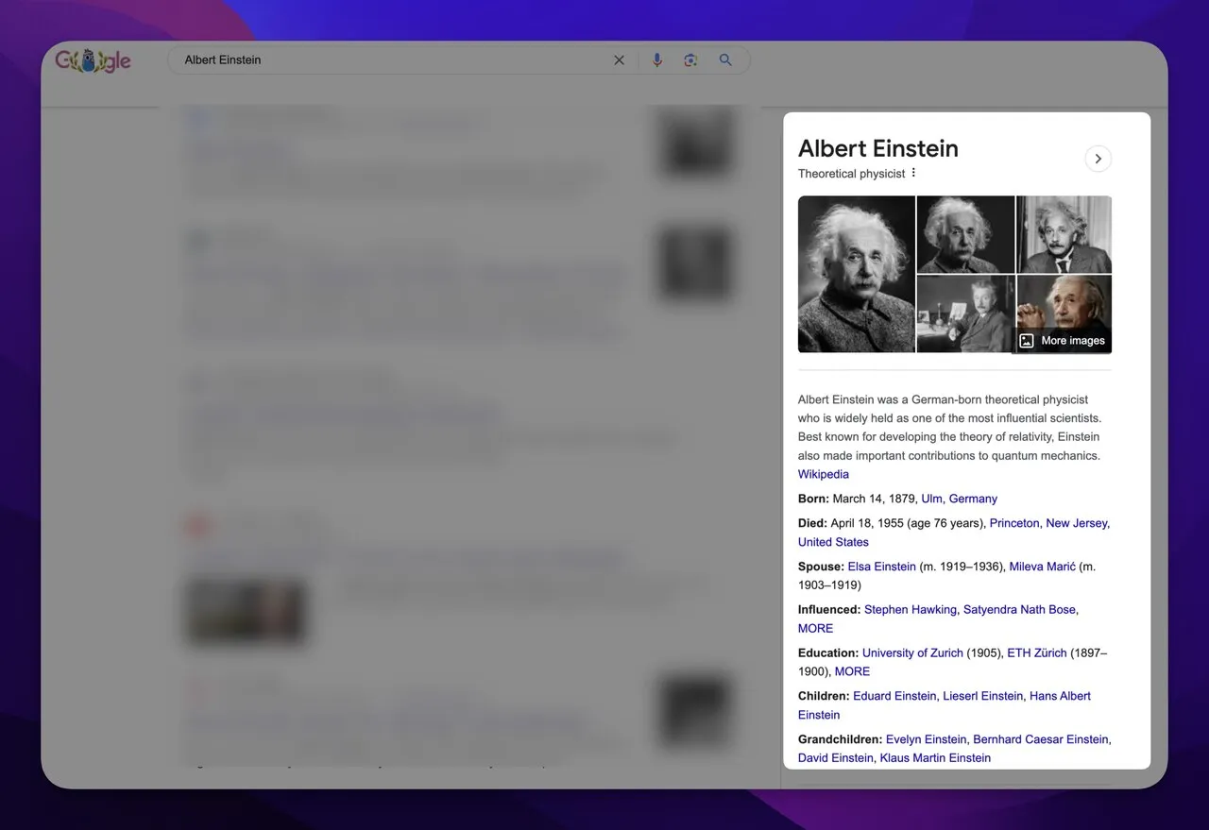Open the Wikipedia source link
The width and height of the screenshot is (1209, 830).
(824, 474)
